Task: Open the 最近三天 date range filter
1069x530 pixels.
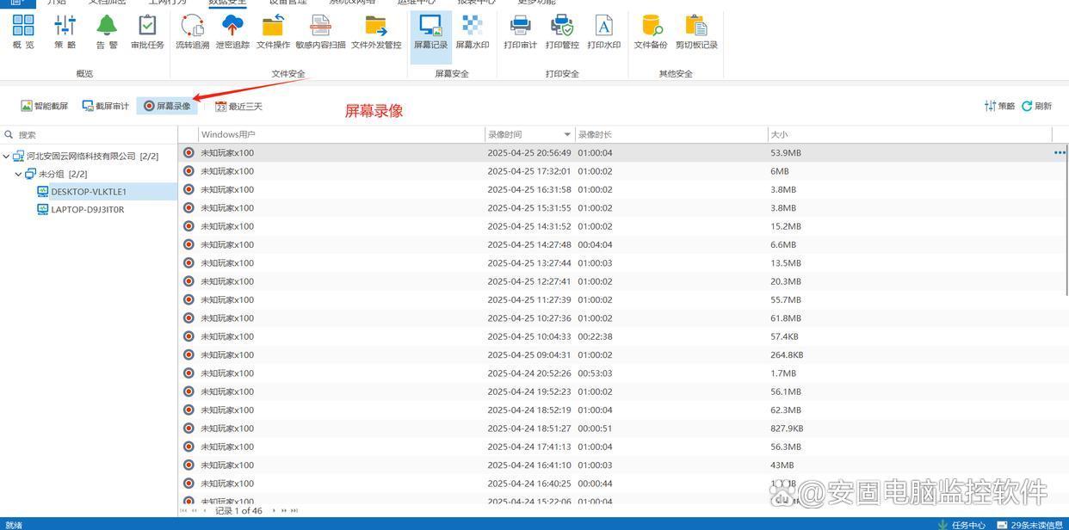Action: coord(238,107)
